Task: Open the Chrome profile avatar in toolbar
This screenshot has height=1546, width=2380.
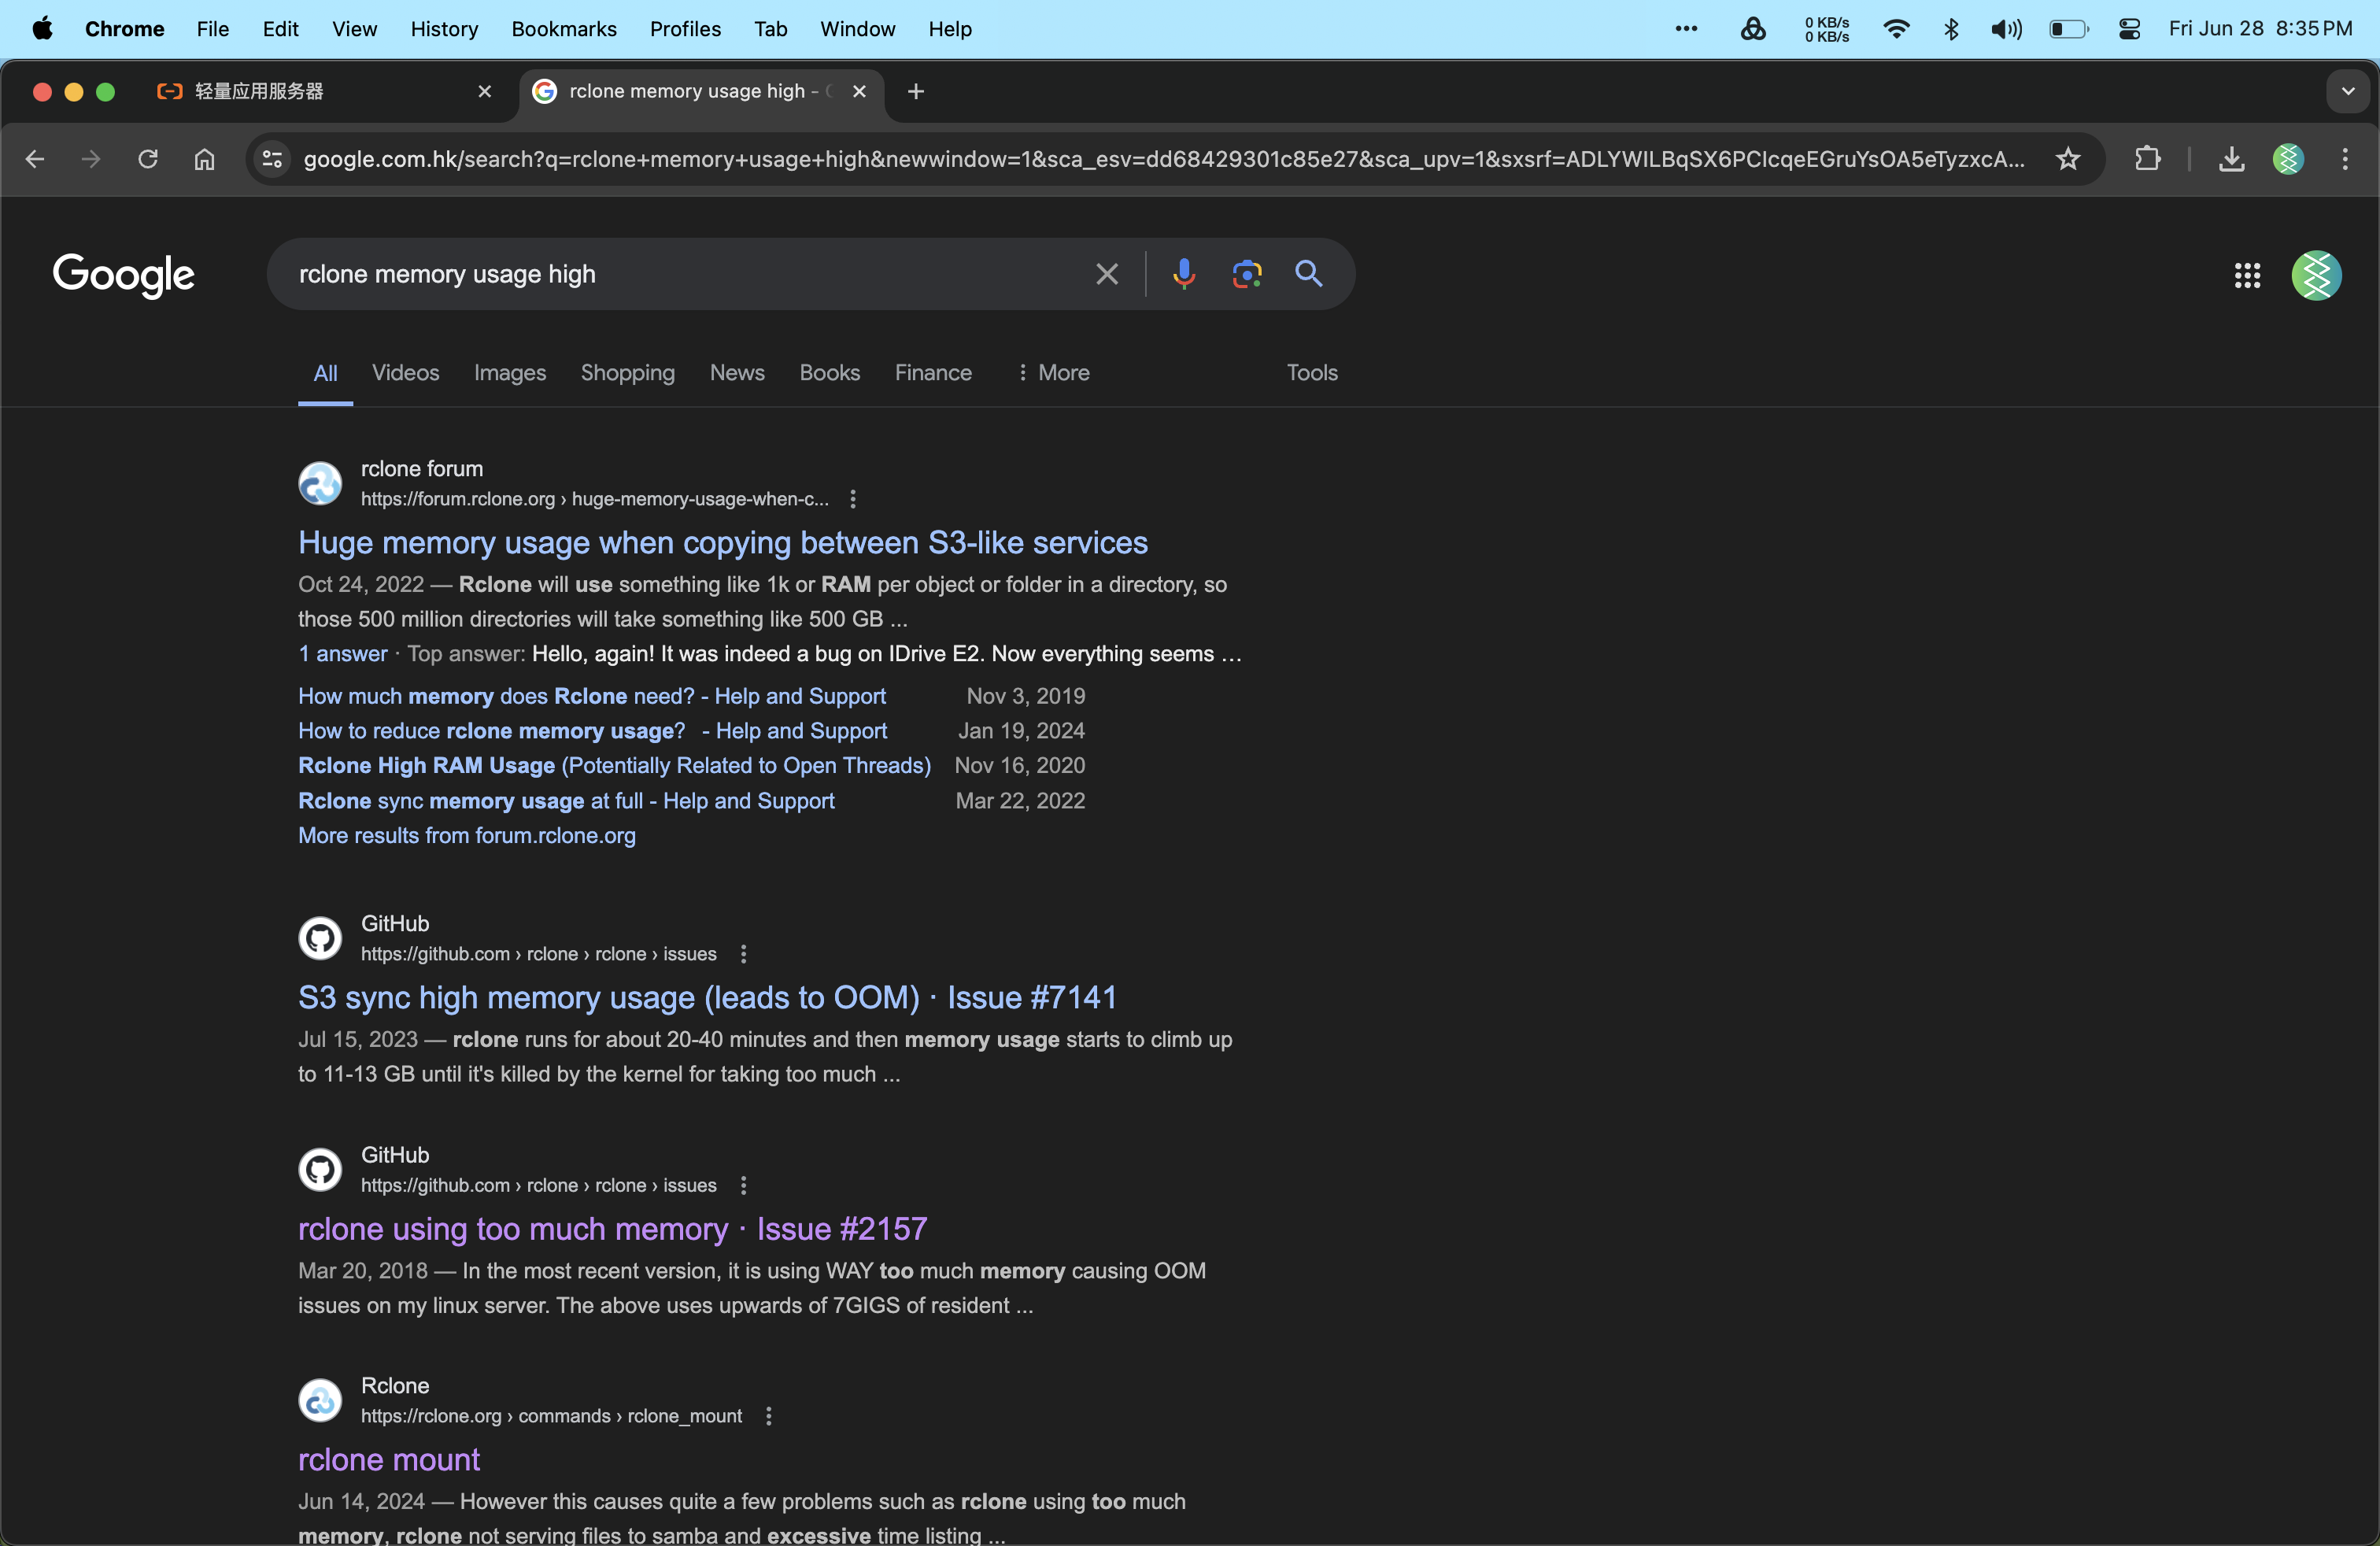Action: coord(2288,159)
